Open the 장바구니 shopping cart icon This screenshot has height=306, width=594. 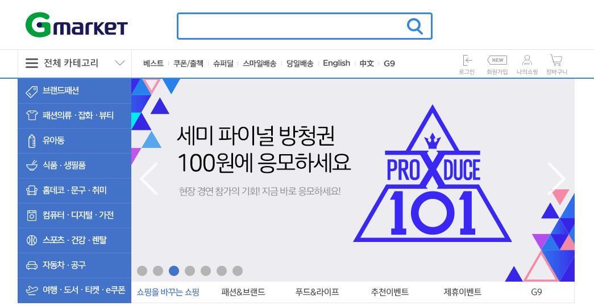tap(556, 61)
